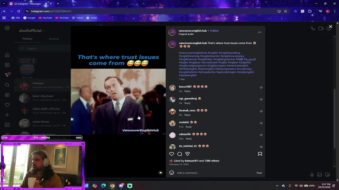Screen dimensions: 339x190
Task: Open the #englishspeaking hashtag
Action: point(229,53)
